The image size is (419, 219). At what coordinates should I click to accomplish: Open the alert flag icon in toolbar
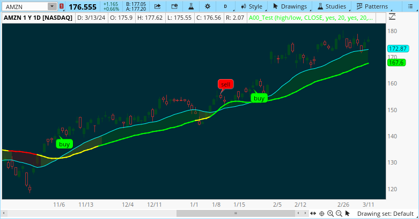point(174,6)
